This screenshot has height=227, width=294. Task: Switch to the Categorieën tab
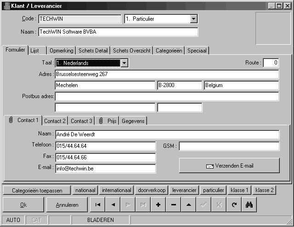point(169,51)
